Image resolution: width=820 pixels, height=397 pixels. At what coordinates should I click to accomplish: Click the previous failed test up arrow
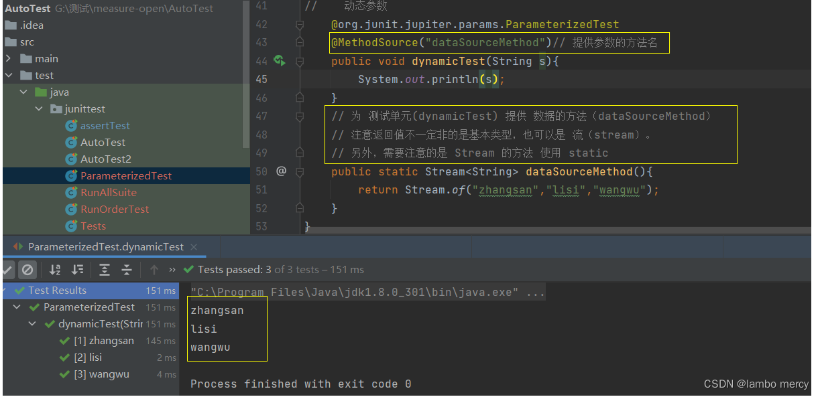coord(154,270)
